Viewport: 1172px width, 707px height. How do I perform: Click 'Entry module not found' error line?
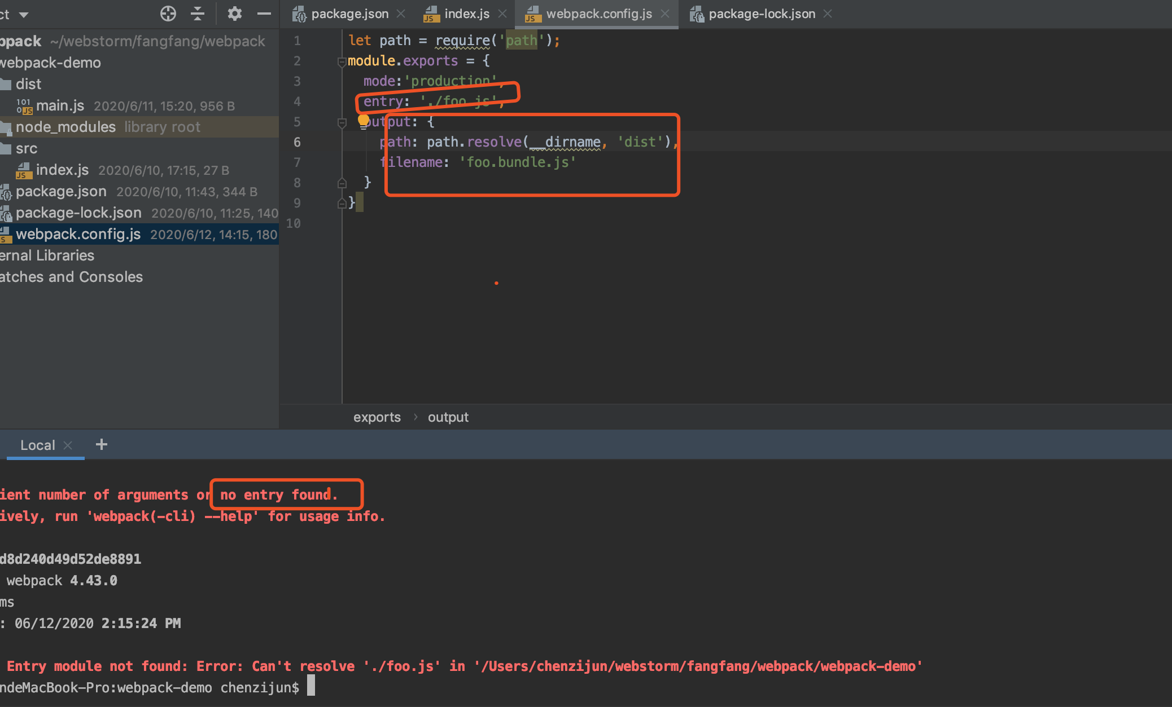464,666
